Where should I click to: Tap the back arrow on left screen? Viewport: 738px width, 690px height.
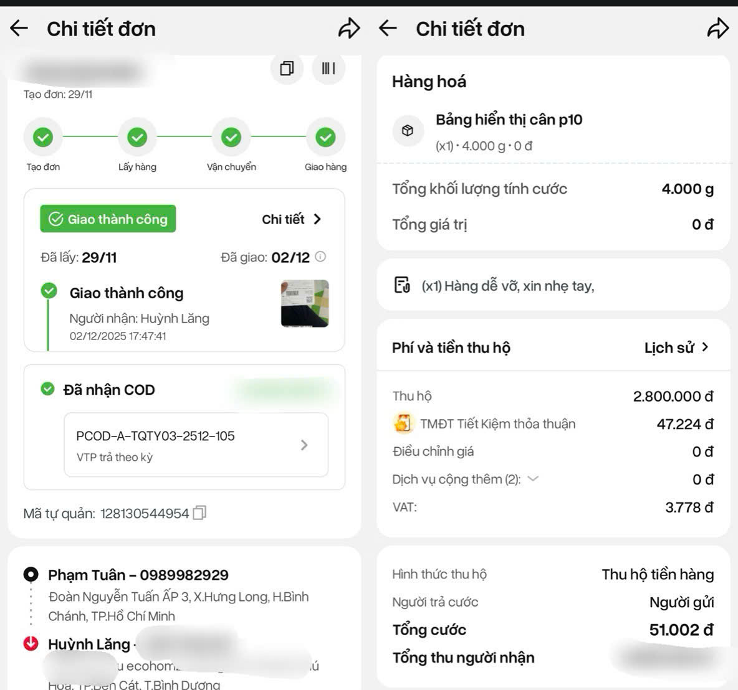tap(19, 28)
